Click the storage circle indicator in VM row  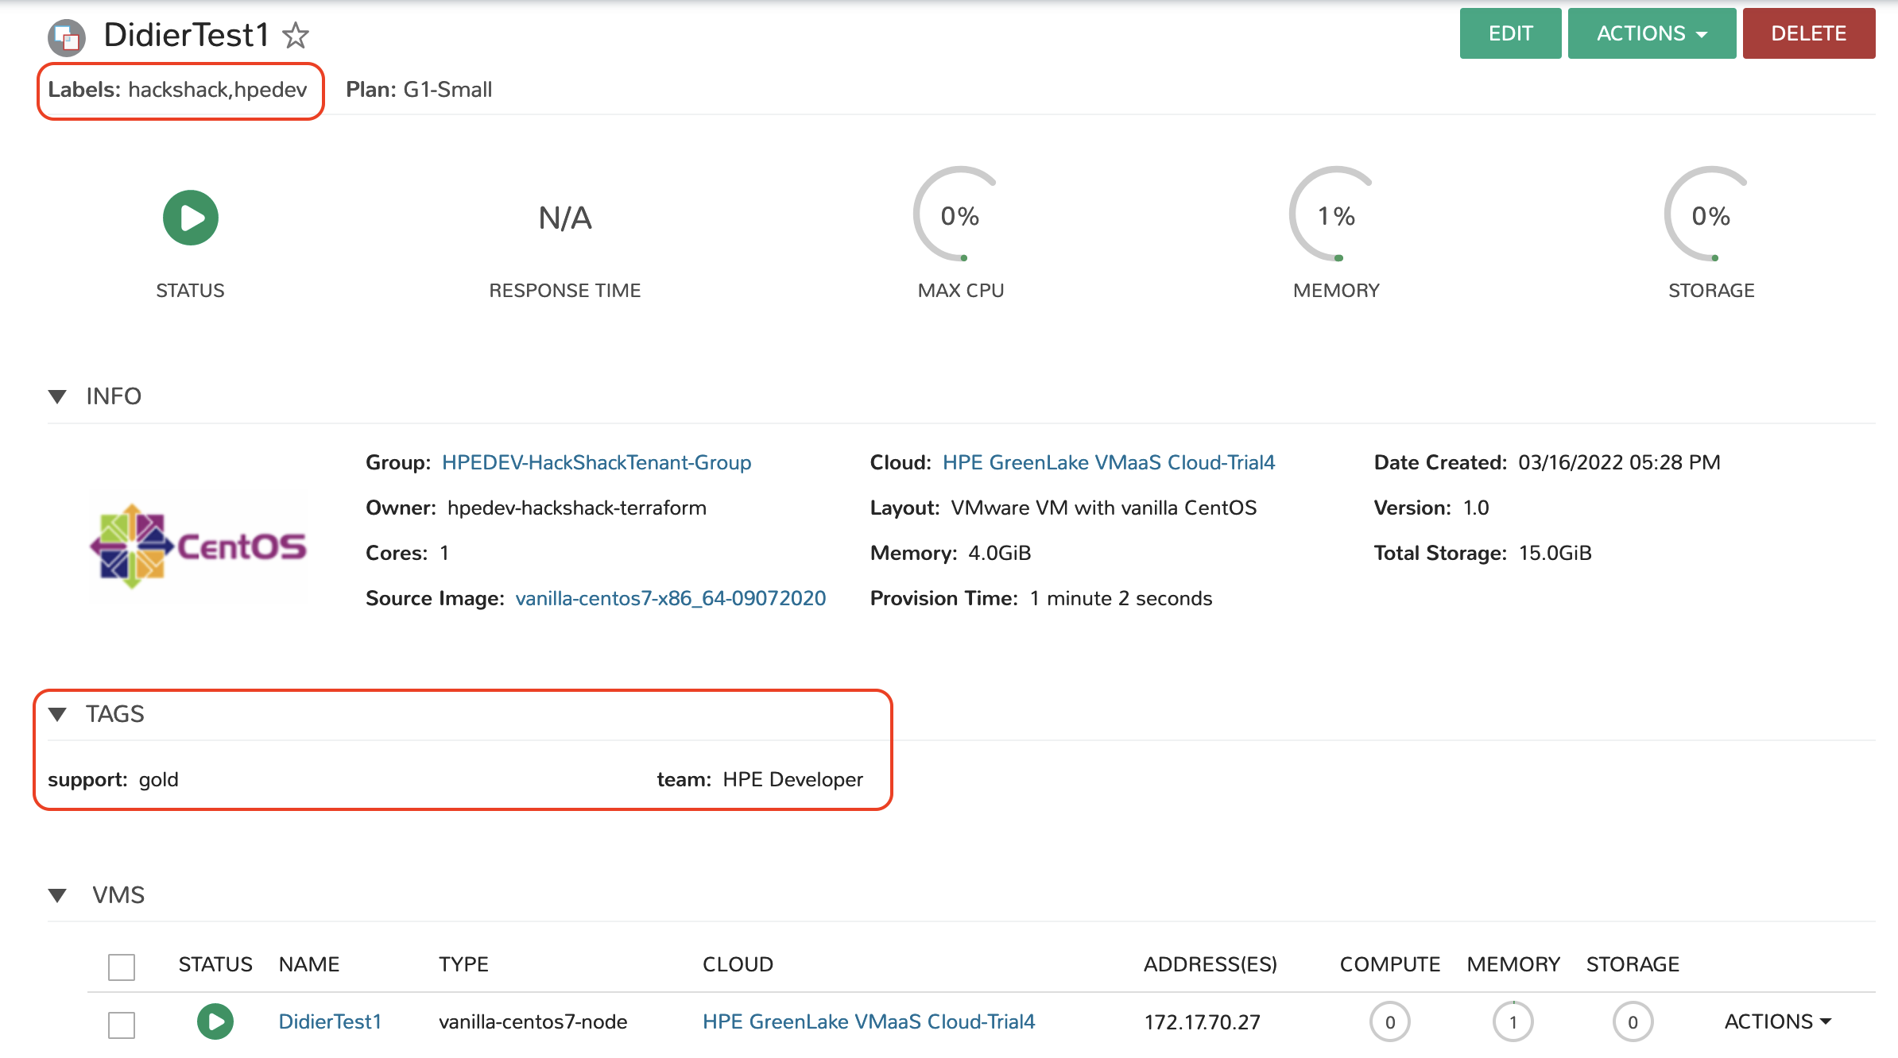click(1633, 1022)
